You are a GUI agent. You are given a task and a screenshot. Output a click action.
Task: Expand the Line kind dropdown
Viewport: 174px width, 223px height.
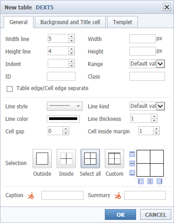(x=147, y=106)
